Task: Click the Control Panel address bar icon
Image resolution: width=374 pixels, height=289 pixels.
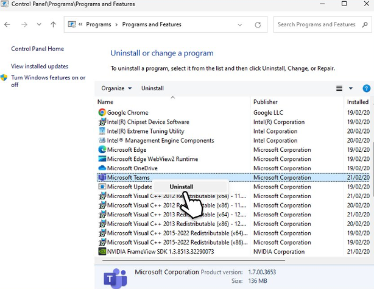Action: tap(72, 24)
